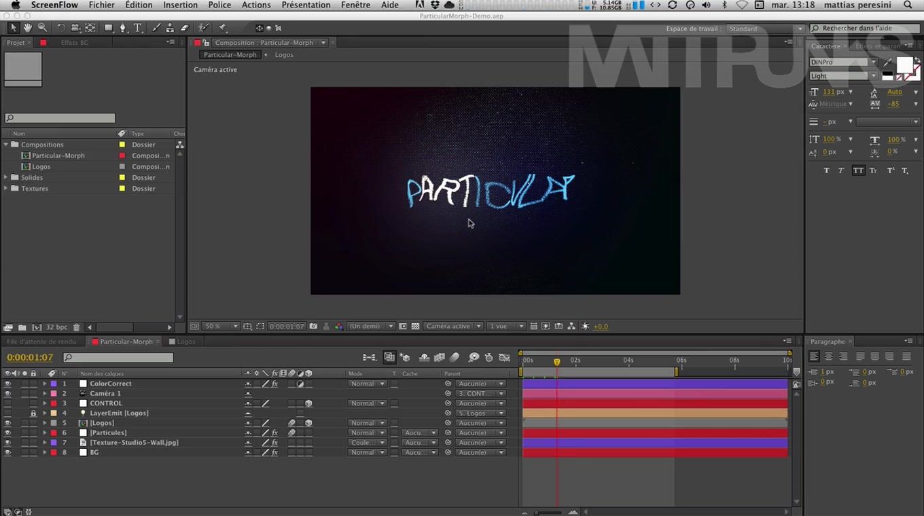
Task: Select the horizontal Type tool
Action: click(138, 28)
